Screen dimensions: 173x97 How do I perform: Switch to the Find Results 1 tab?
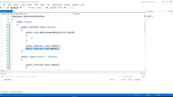click(4, 92)
